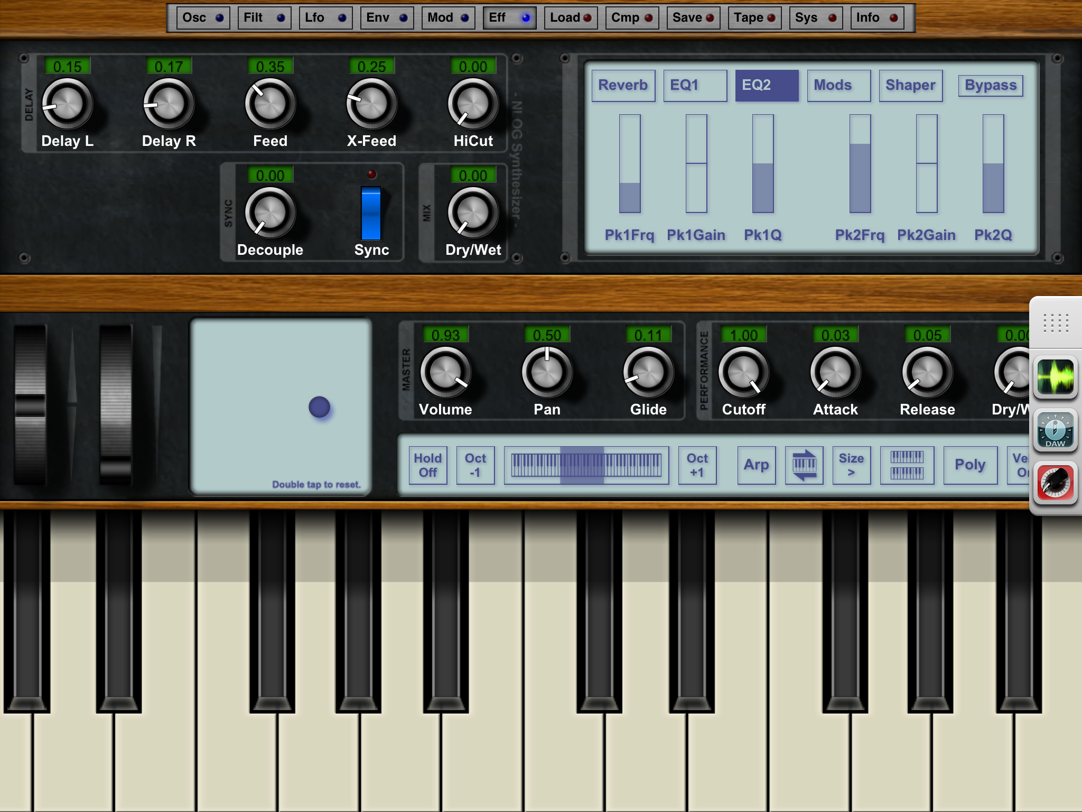Click the Glide knob
Image resolution: width=1082 pixels, height=812 pixels.
pyautogui.click(x=648, y=372)
